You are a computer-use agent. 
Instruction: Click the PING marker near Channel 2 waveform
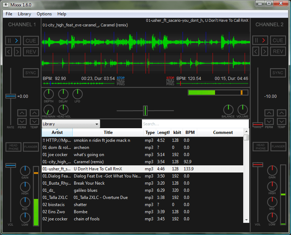[170, 85]
